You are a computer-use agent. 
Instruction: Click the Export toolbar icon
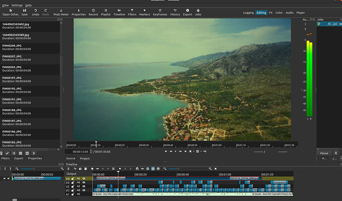coord(187,12)
